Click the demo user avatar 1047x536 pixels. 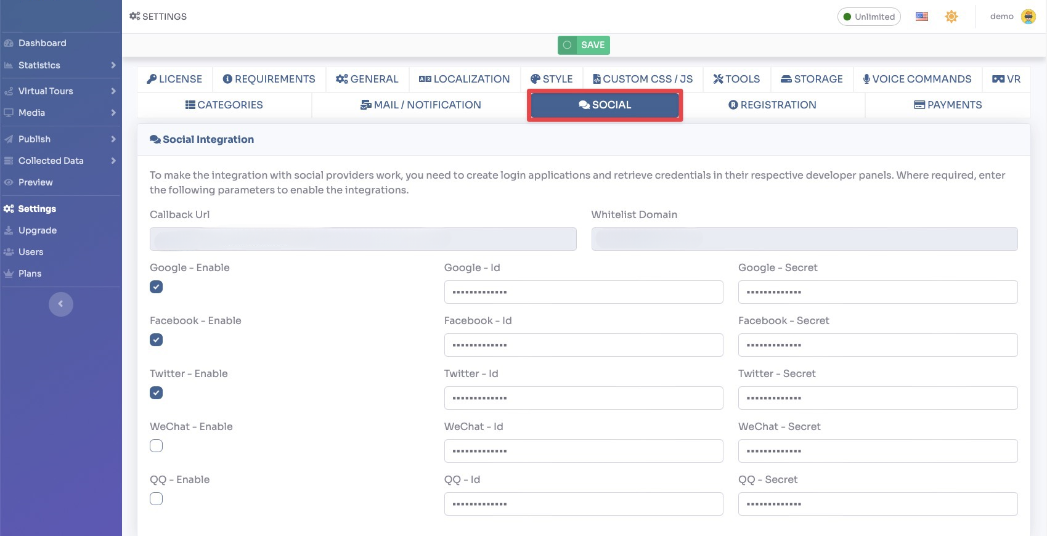pyautogui.click(x=1029, y=17)
